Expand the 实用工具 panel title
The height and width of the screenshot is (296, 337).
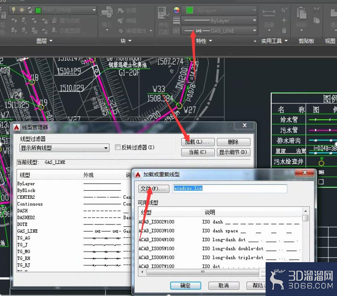click(x=275, y=41)
